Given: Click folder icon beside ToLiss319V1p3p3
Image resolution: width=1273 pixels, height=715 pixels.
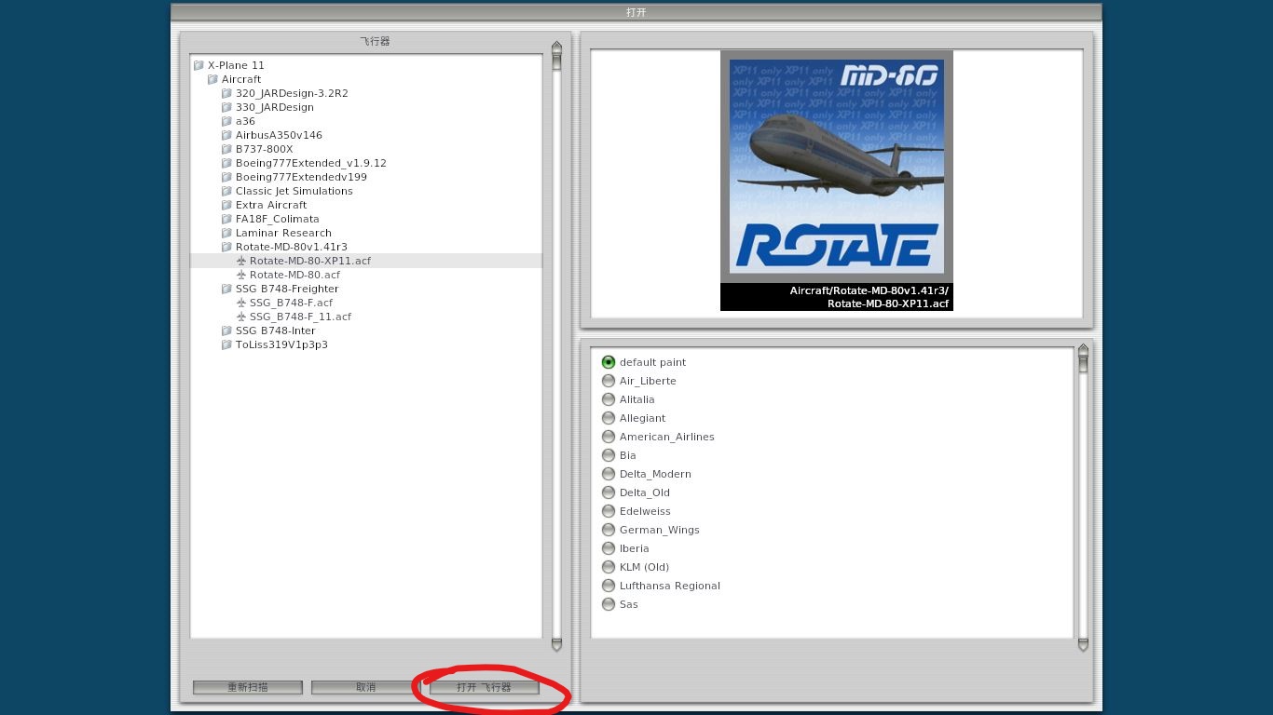Looking at the screenshot, I should click(x=226, y=344).
